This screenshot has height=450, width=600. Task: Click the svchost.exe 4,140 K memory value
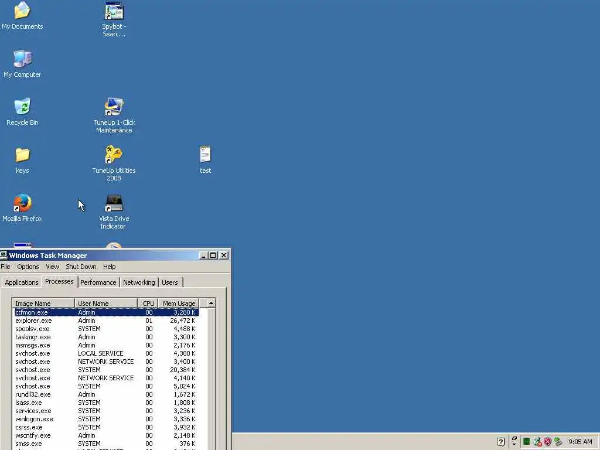[x=185, y=378]
